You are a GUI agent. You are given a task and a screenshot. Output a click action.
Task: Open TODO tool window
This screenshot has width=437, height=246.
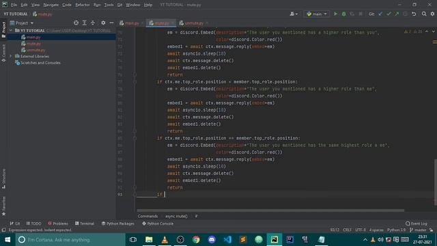tap(33, 223)
